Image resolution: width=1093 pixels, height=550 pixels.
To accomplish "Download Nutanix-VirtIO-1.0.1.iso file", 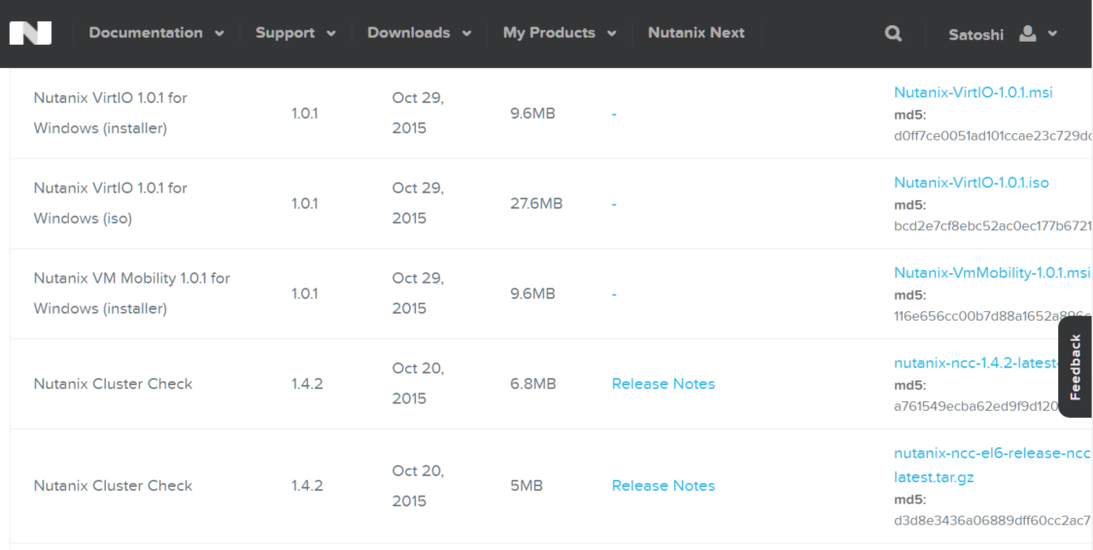I will tap(971, 183).
